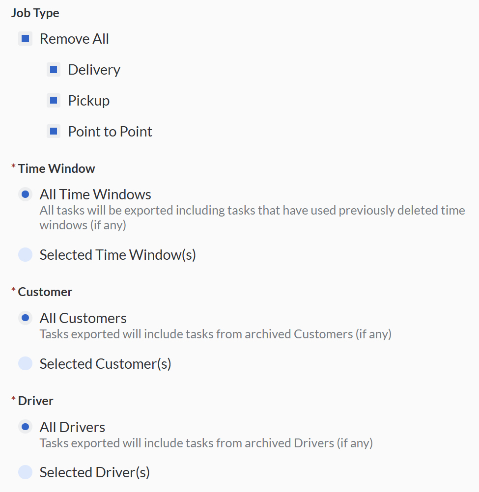Click the Selected Driver(s) label text
The width and height of the screenshot is (479, 492).
tap(95, 472)
